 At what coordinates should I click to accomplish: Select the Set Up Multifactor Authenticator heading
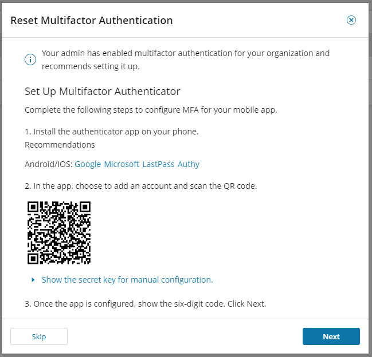point(103,92)
